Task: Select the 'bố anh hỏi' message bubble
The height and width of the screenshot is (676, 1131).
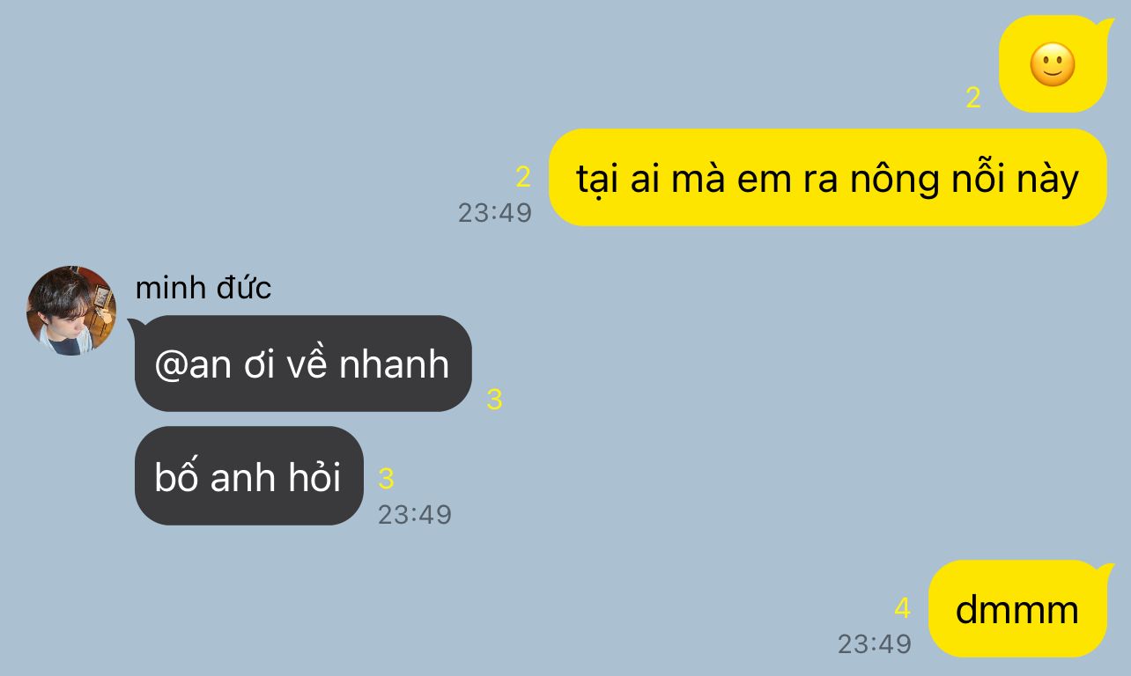Action: tap(249, 476)
